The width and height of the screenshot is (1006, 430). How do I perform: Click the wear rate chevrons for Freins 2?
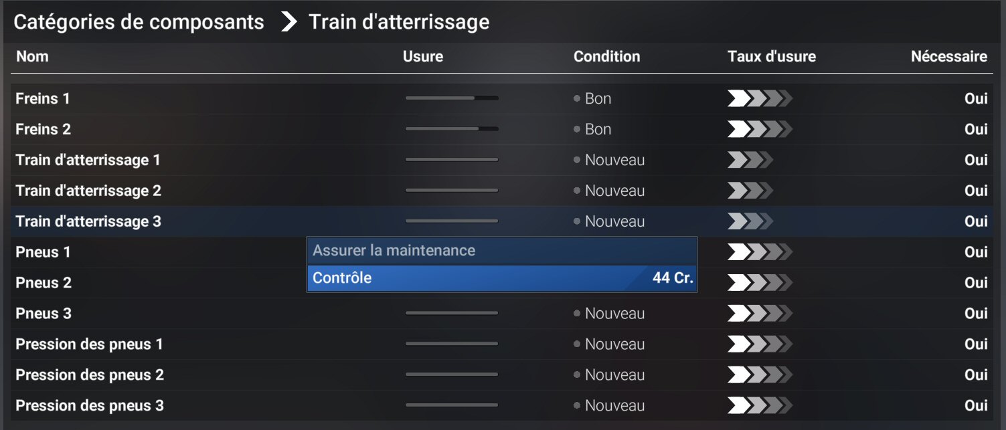pyautogui.click(x=759, y=130)
